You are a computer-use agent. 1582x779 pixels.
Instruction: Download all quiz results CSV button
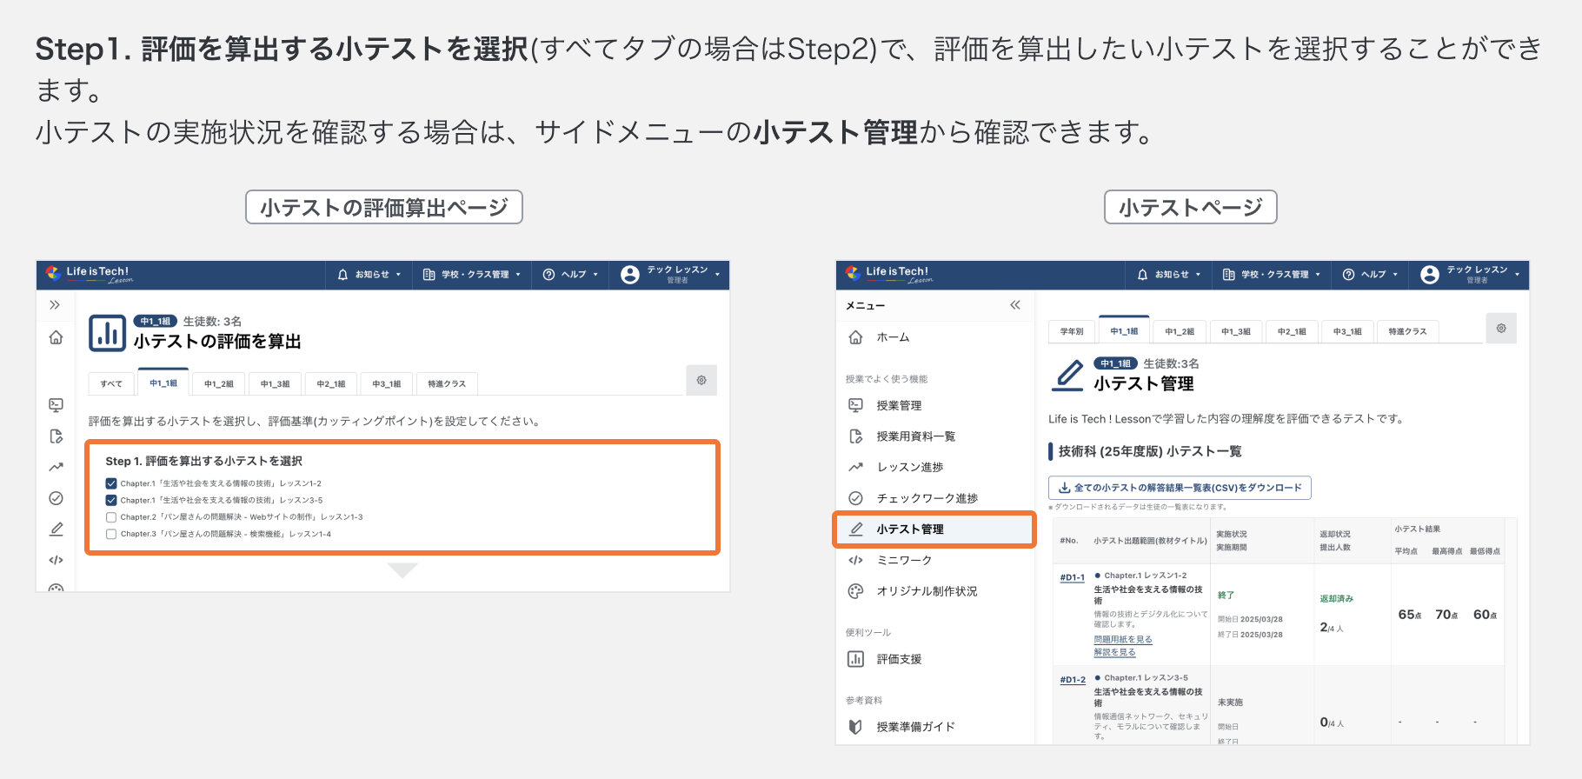pyautogui.click(x=1180, y=488)
